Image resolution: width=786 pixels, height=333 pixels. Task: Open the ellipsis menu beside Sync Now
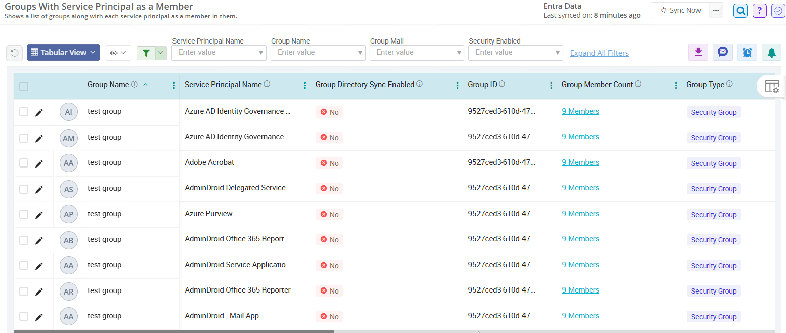click(716, 10)
